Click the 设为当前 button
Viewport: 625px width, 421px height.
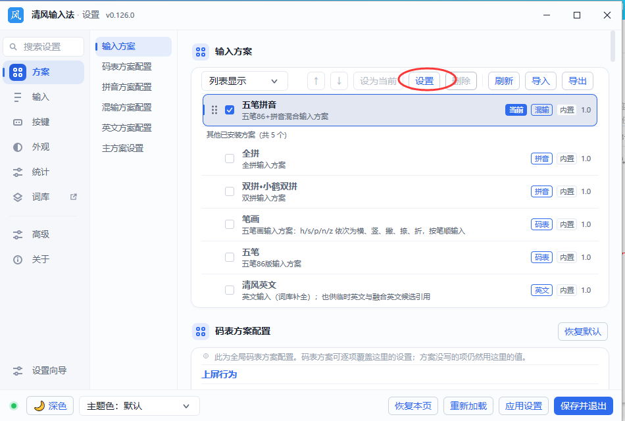[378, 81]
